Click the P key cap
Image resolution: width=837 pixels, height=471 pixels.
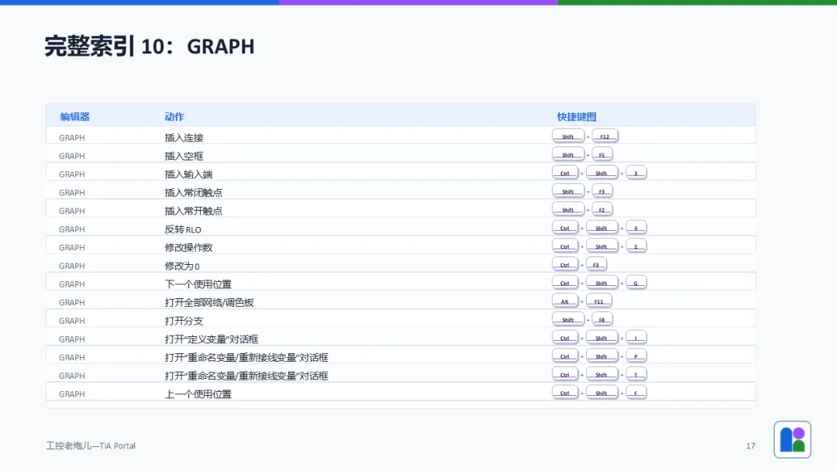click(635, 356)
